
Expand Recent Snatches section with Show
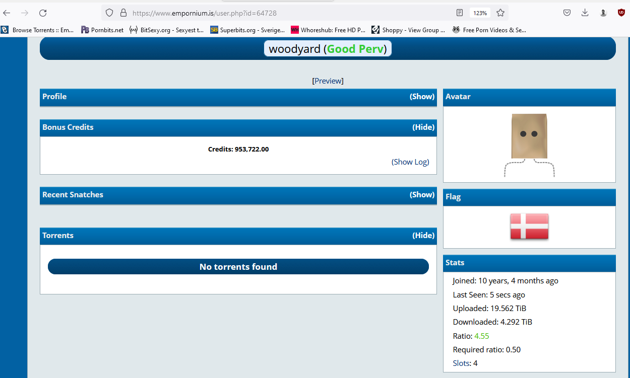[422, 195]
